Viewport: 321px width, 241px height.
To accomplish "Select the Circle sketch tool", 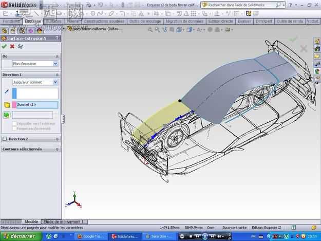I will tap(93, 14).
